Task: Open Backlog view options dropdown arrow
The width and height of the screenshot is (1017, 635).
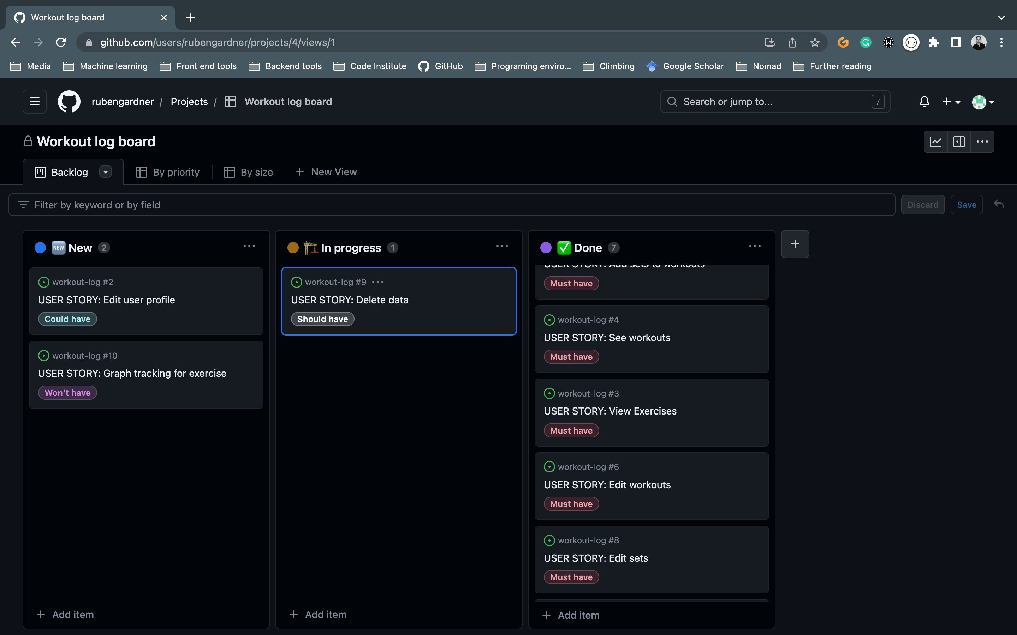Action: (106, 172)
